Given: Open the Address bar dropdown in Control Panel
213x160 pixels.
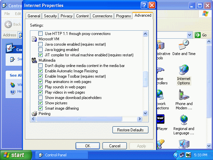Looking at the screenshot, I should click(189, 35).
